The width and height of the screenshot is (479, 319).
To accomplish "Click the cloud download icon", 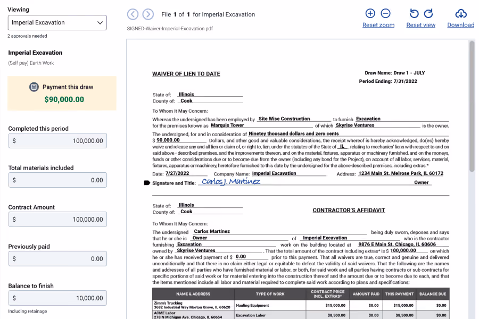I will (x=461, y=13).
